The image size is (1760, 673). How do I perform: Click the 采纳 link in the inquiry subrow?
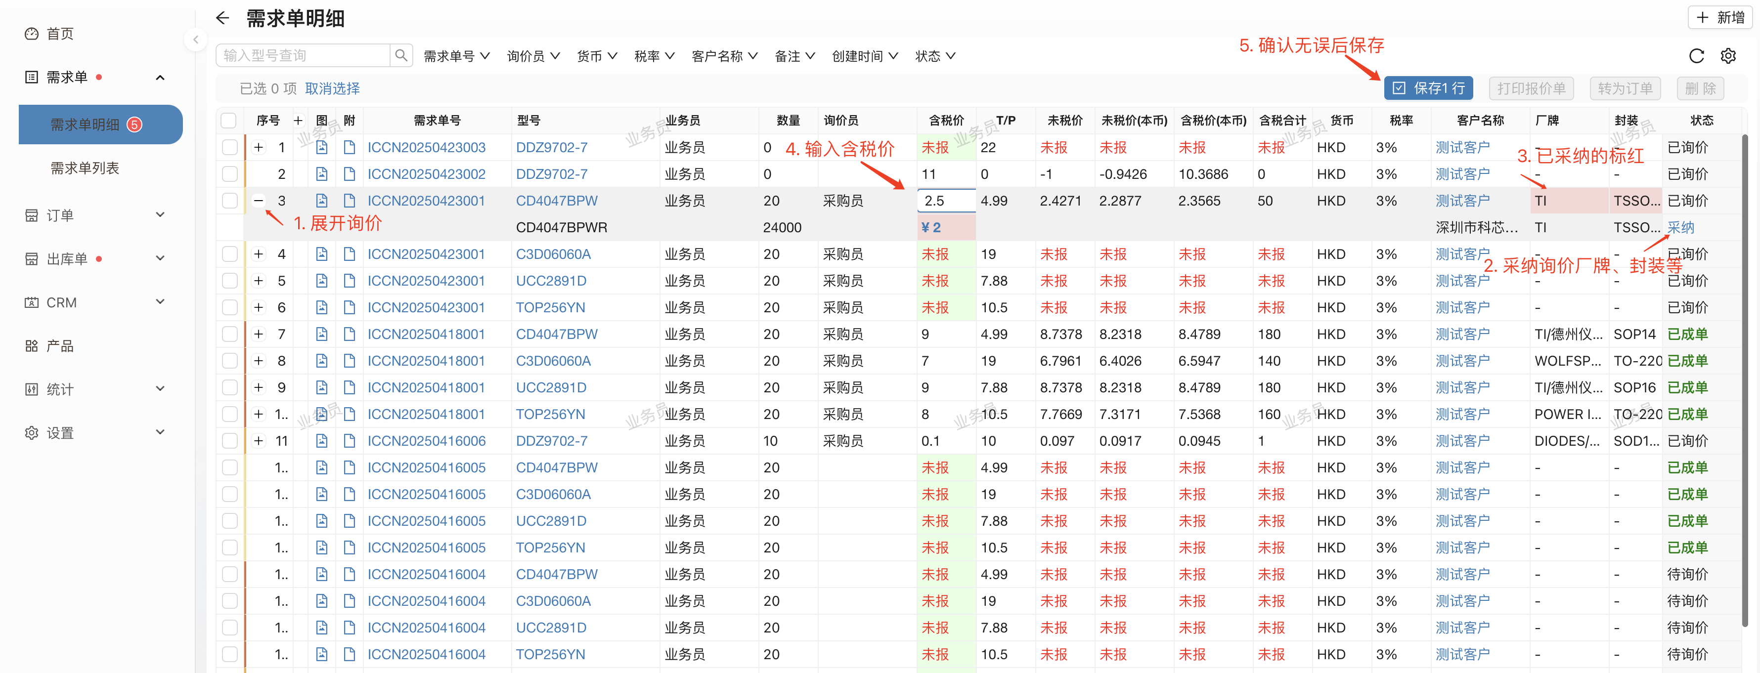coord(1680,227)
